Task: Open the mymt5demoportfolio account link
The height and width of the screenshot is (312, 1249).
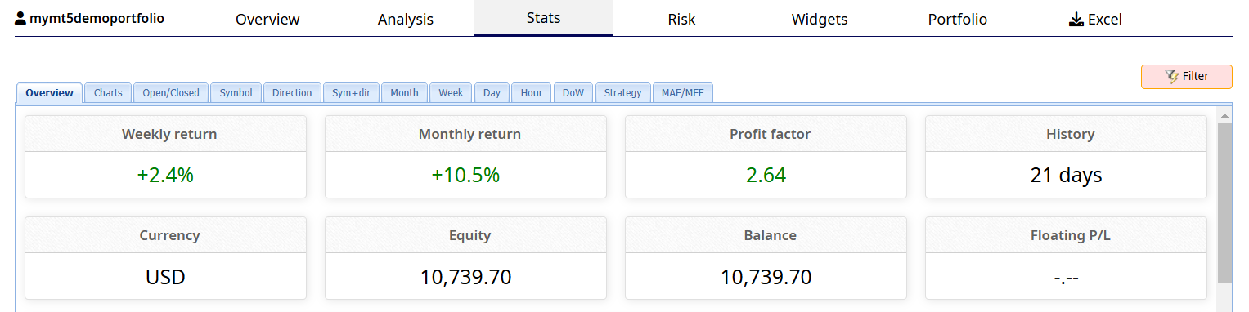Action: [97, 18]
